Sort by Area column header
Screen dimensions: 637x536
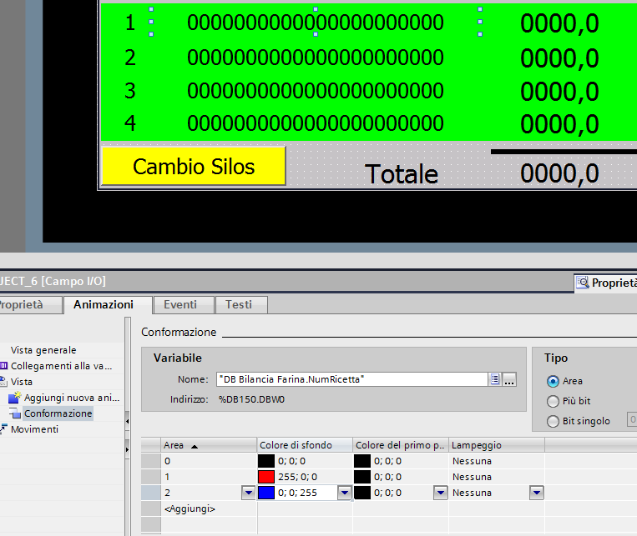[x=209, y=445]
